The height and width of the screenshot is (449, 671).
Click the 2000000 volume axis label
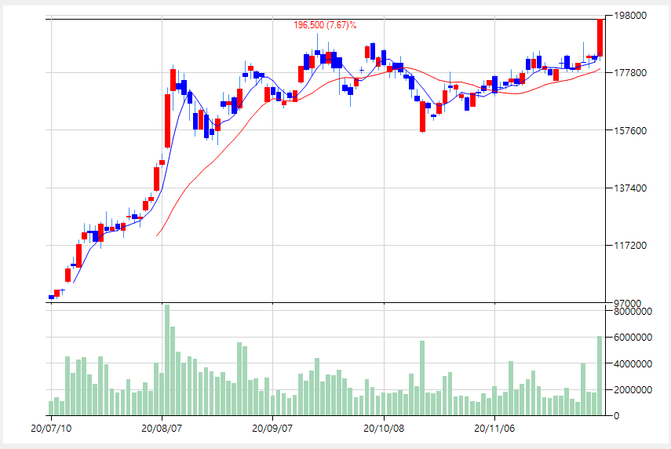[x=633, y=390]
